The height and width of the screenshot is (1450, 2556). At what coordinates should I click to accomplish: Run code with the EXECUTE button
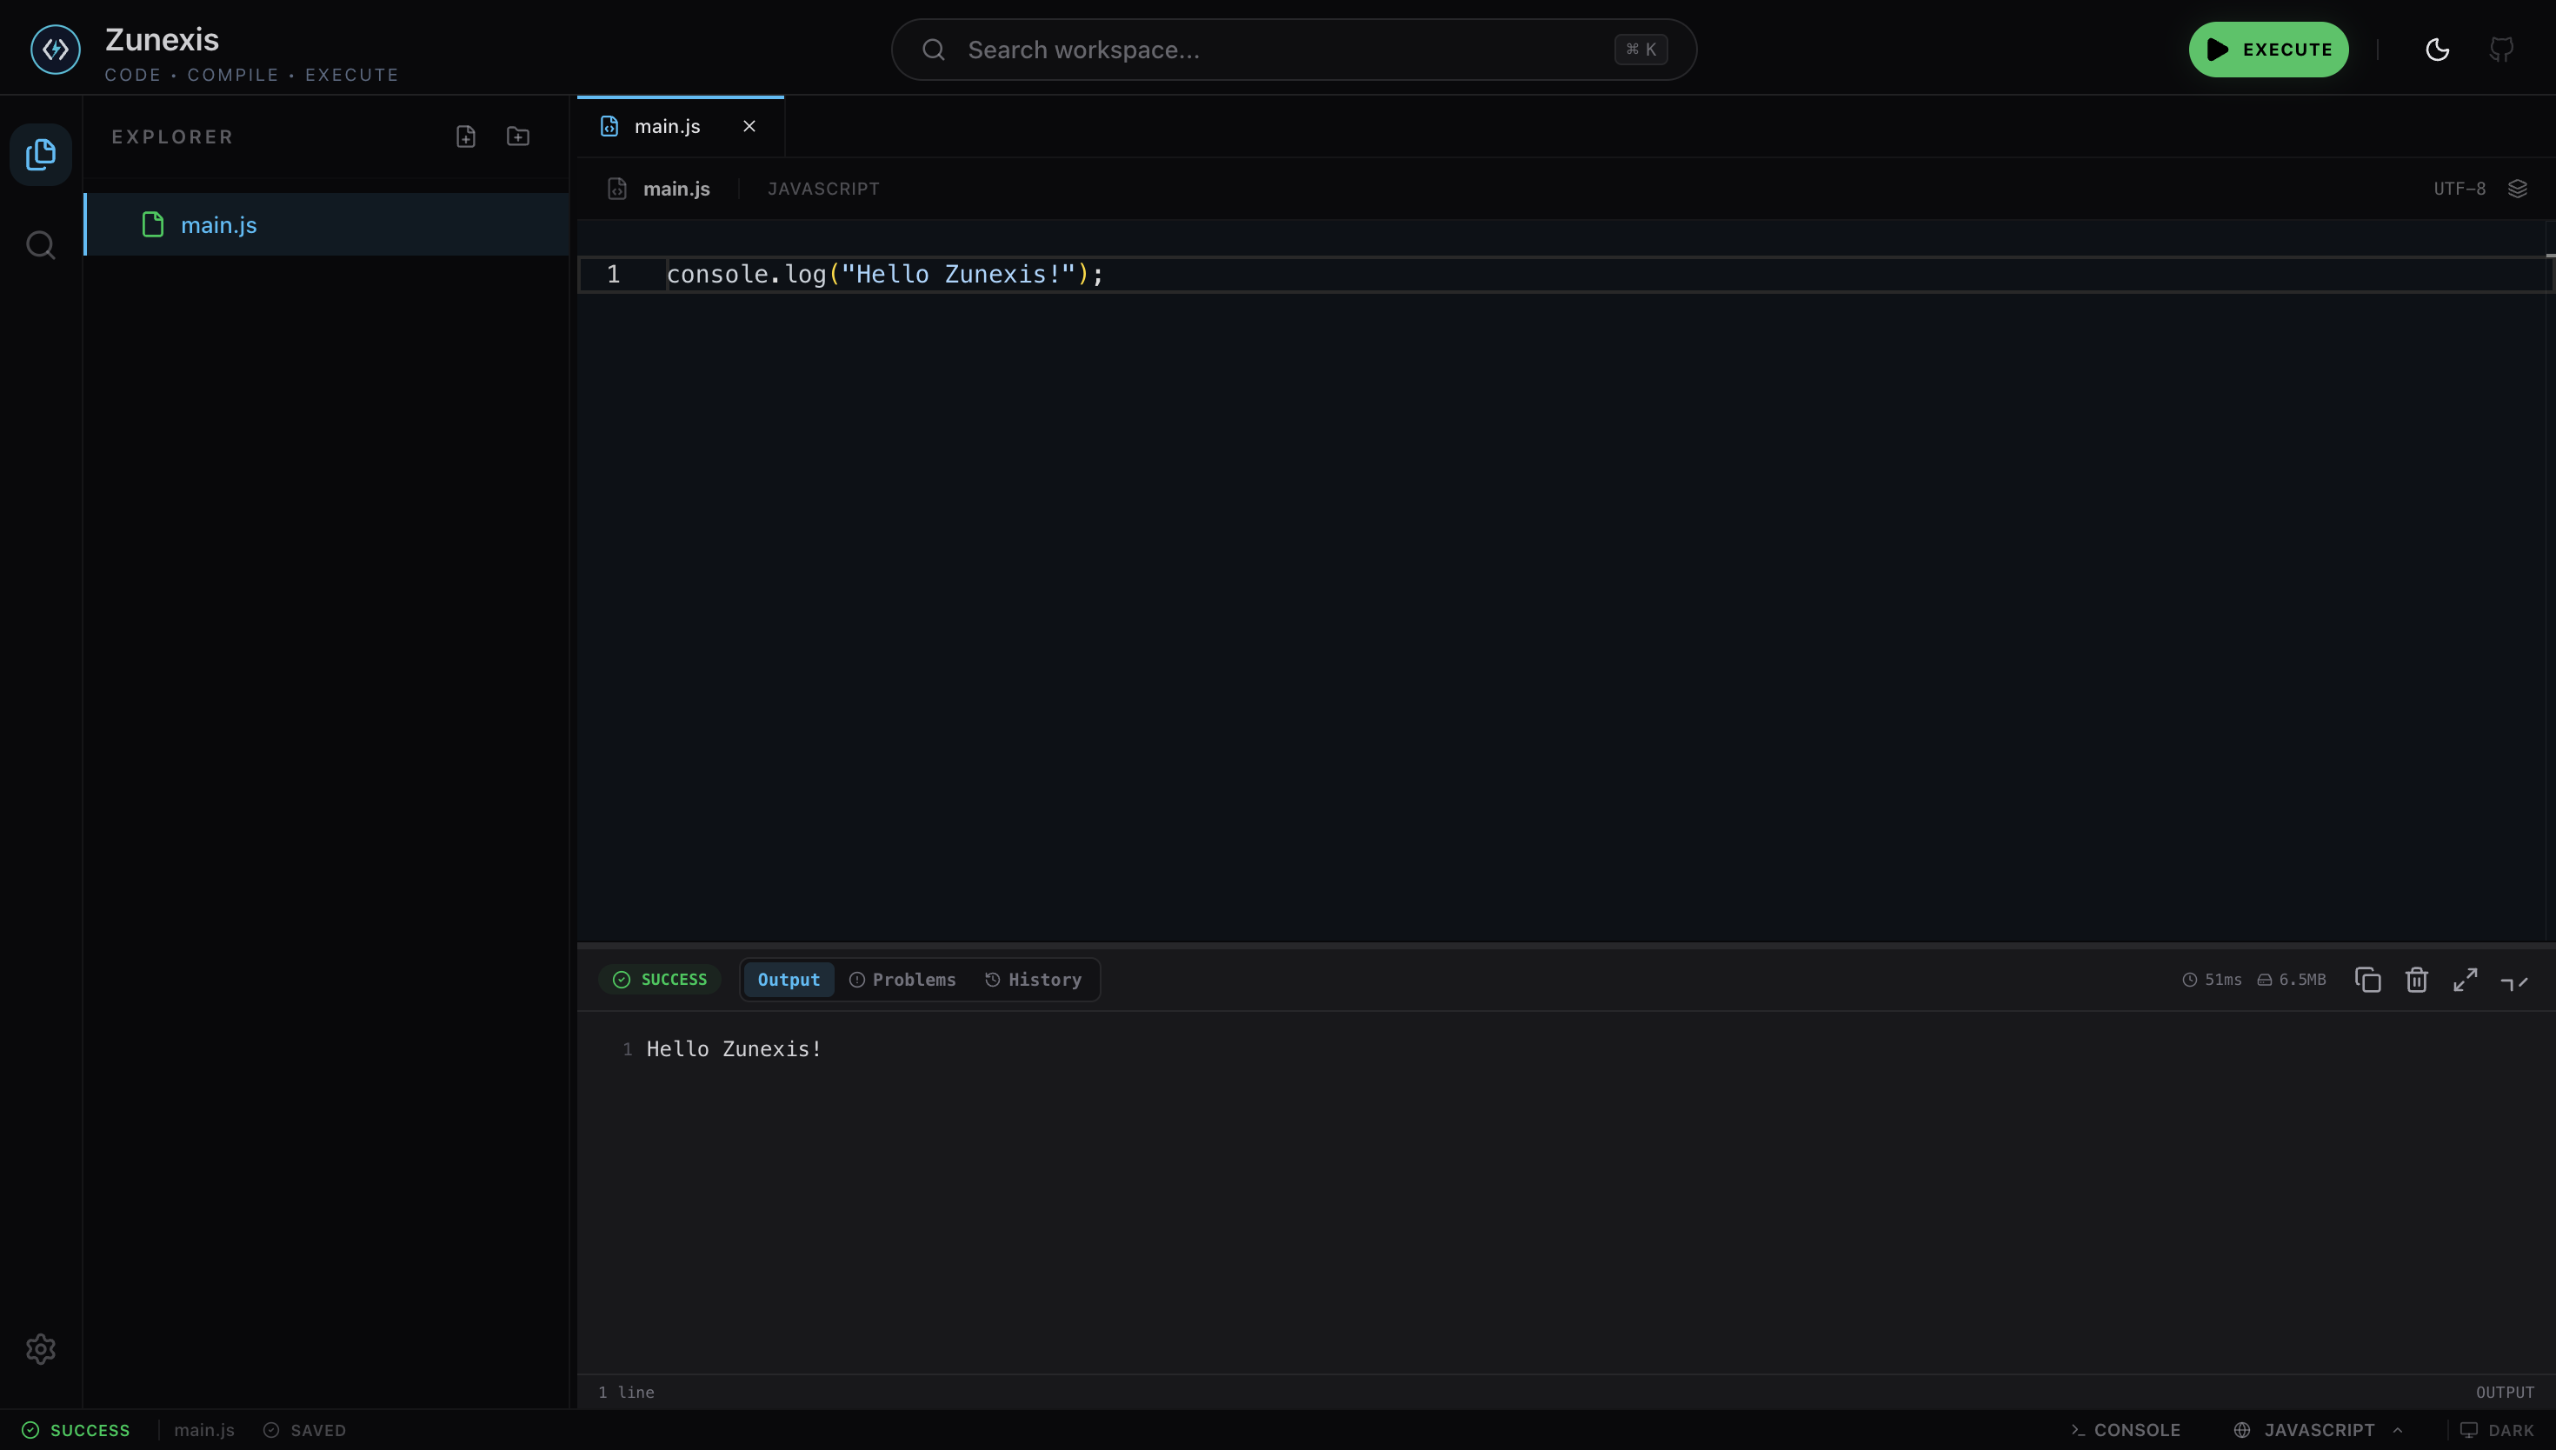(2268, 49)
